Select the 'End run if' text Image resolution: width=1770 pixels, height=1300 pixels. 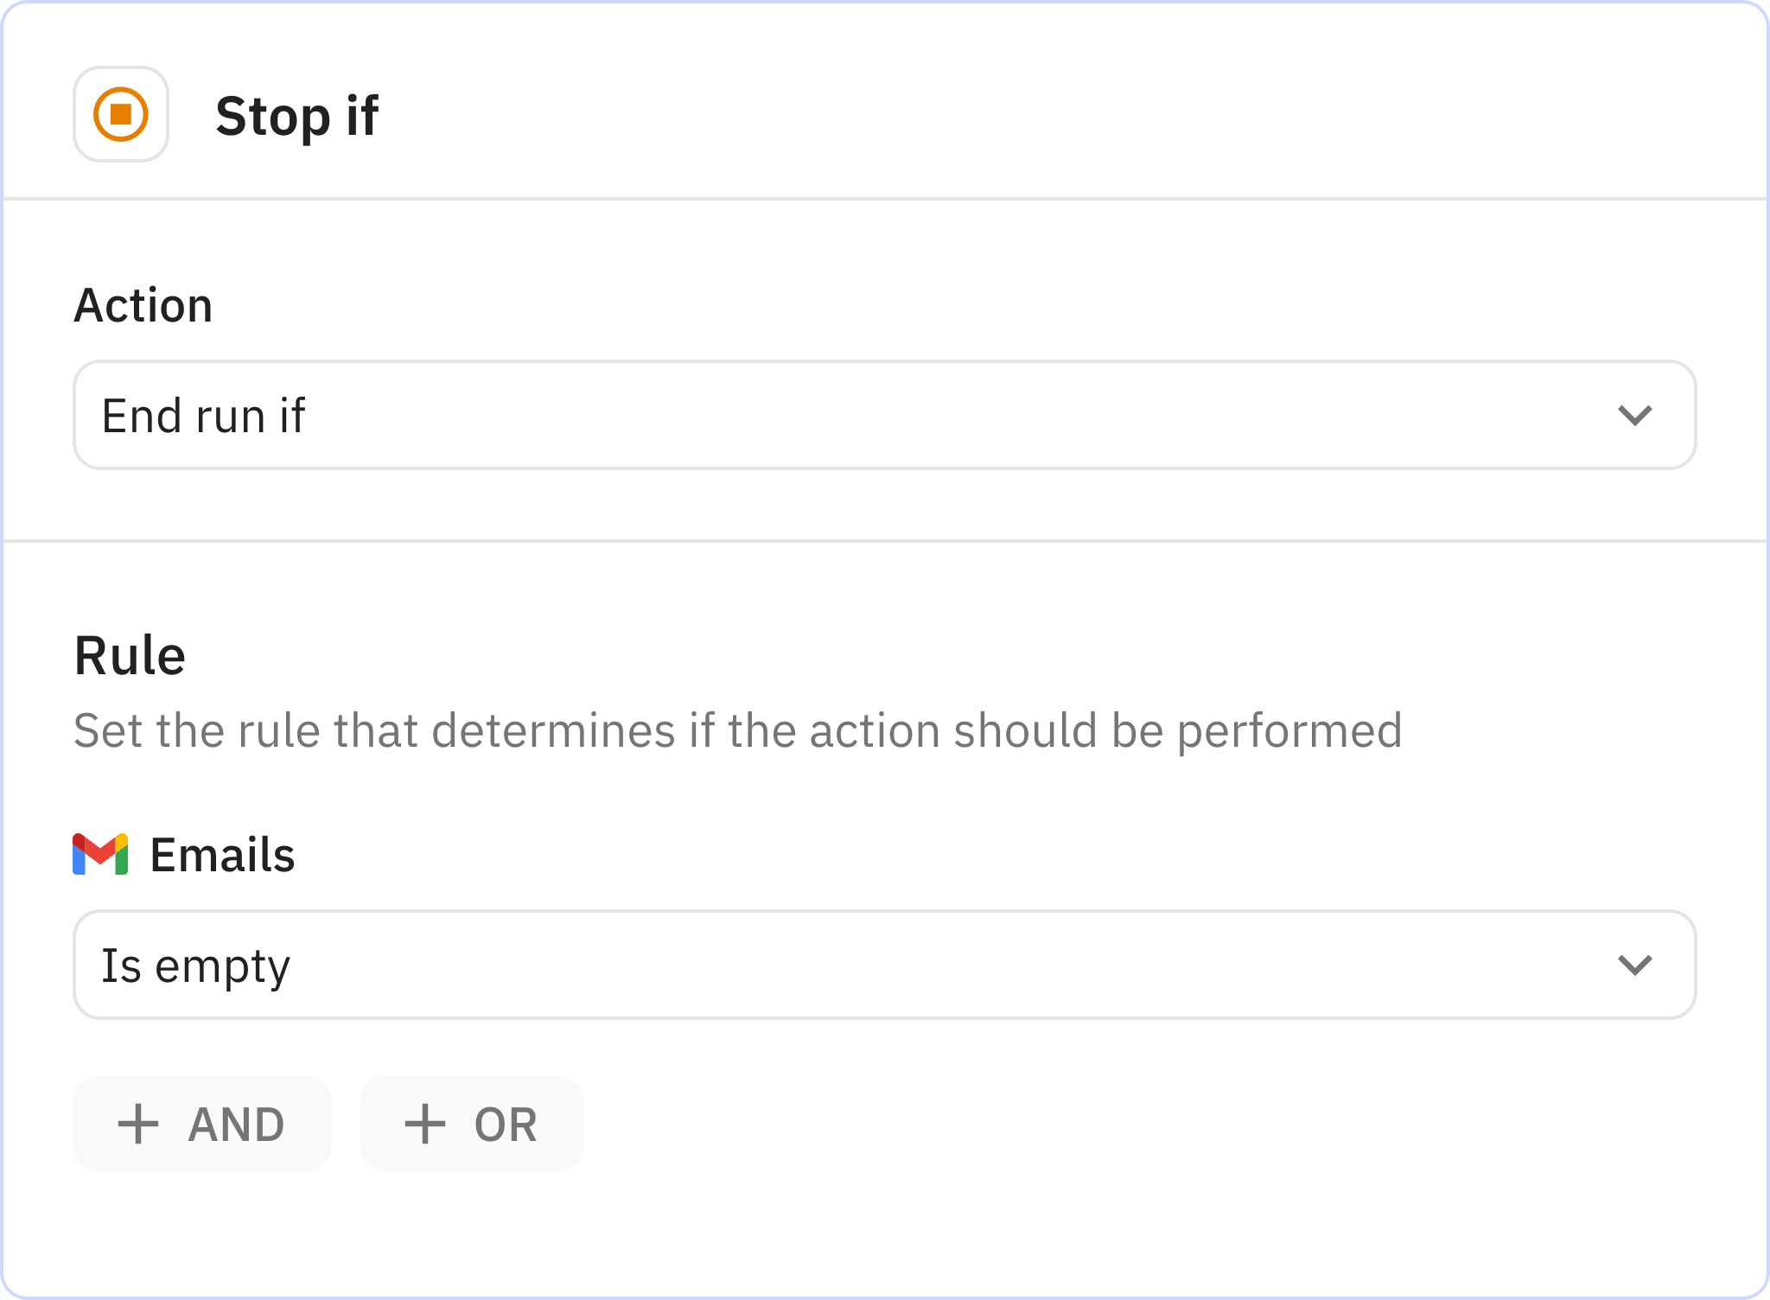(x=203, y=416)
